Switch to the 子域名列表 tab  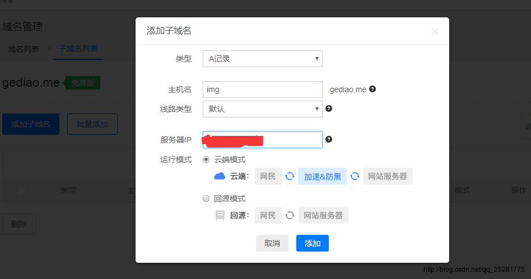(x=78, y=49)
